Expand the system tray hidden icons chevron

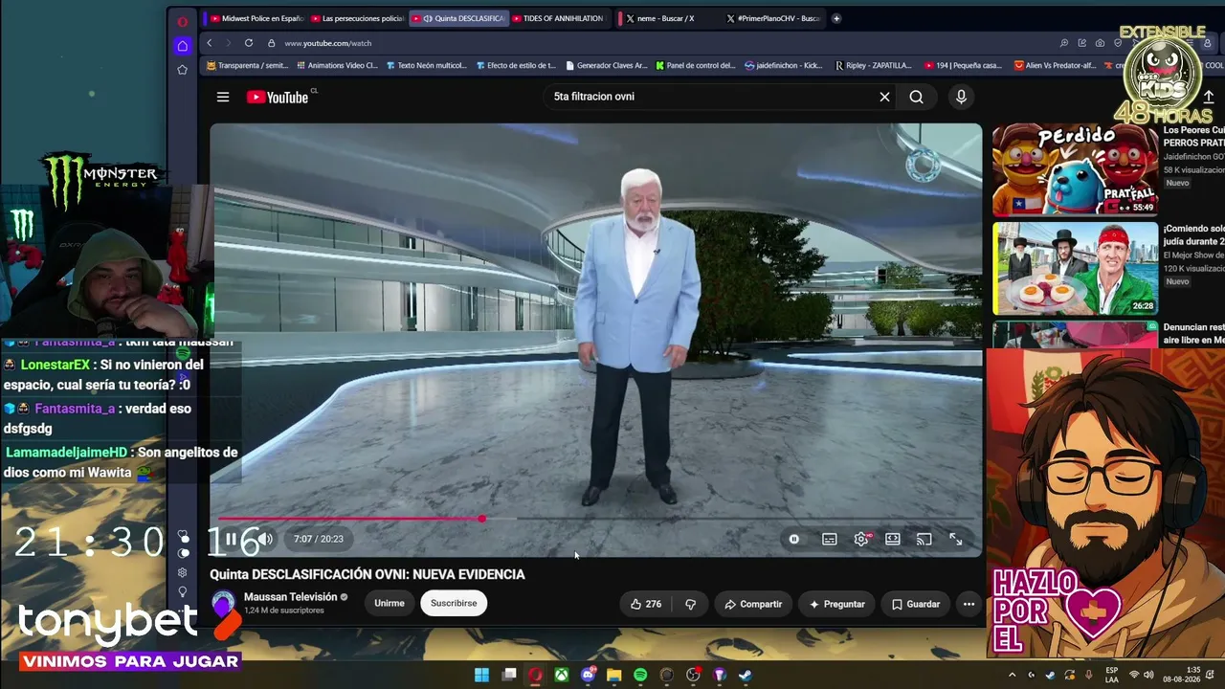click(1012, 675)
